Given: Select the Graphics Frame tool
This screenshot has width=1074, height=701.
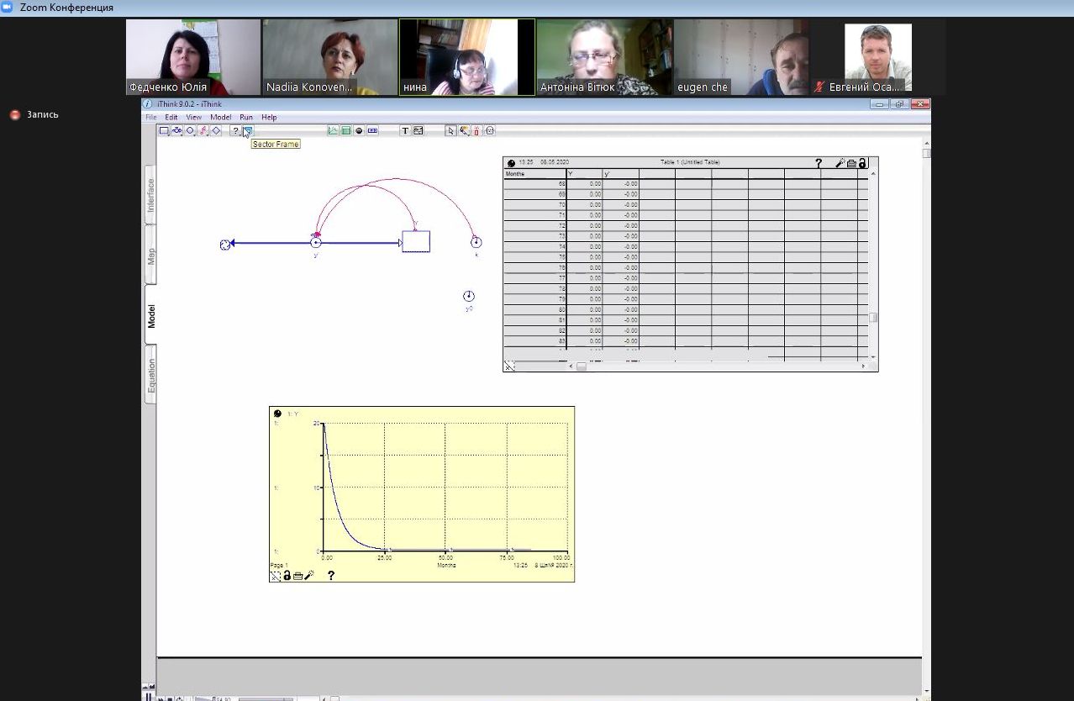Looking at the screenshot, I should (x=419, y=130).
